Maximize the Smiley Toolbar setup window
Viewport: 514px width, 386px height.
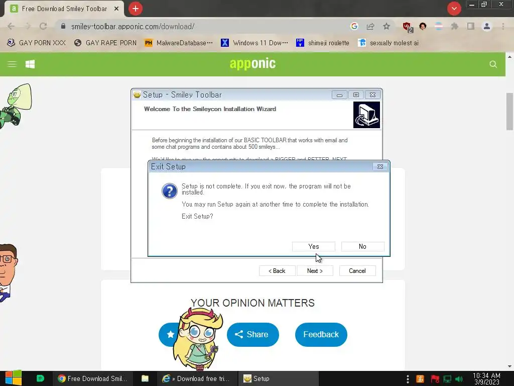pos(356,95)
